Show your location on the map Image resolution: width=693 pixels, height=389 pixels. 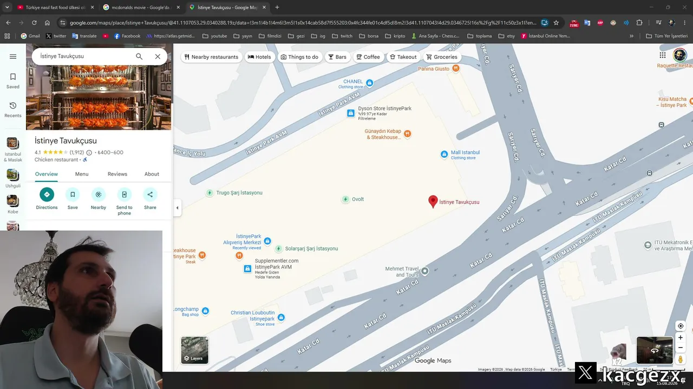tap(681, 326)
